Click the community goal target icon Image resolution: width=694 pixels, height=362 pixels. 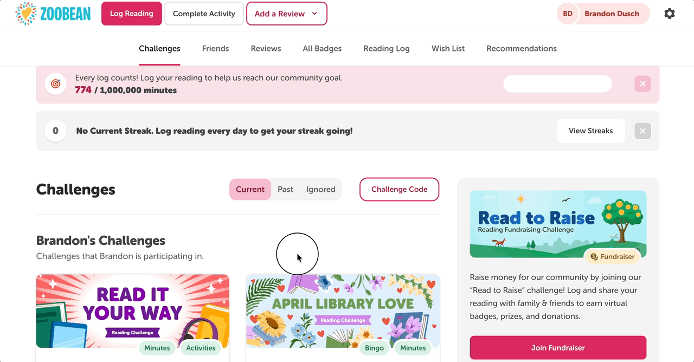tap(55, 84)
